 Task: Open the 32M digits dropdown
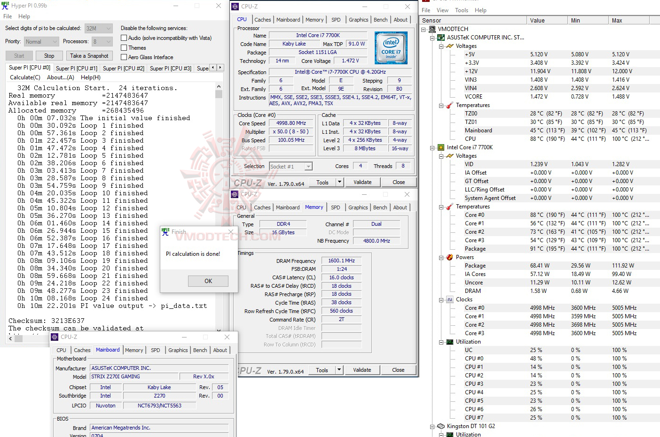coord(99,28)
